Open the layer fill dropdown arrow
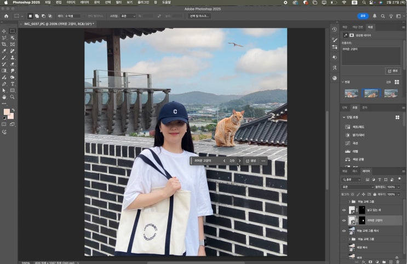 click(x=398, y=194)
